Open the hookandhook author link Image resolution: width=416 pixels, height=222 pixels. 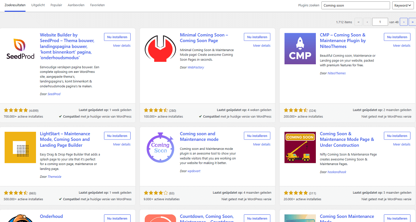pyautogui.click(x=337, y=172)
